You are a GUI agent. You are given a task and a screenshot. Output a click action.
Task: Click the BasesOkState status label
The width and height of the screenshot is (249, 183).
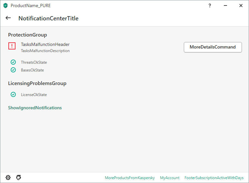click(32, 70)
